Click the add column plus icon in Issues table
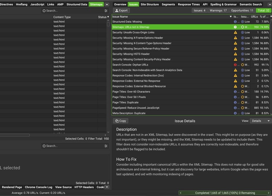This screenshot has width=272, height=196. click(x=271, y=17)
